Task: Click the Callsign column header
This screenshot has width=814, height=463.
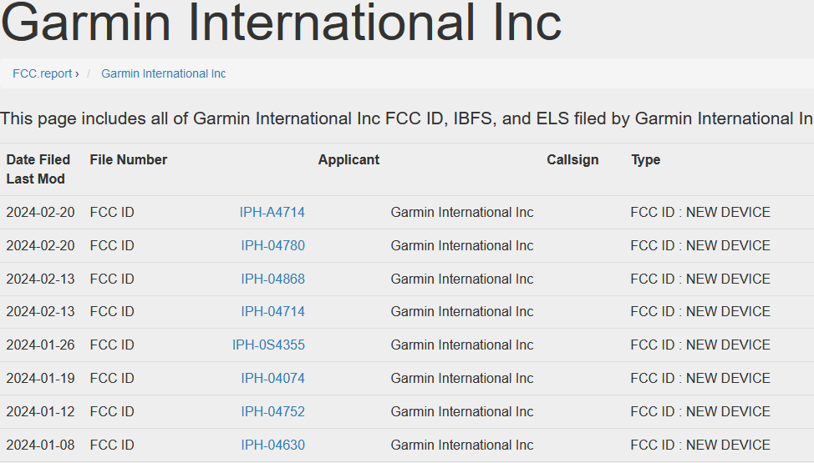Action: pyautogui.click(x=572, y=159)
